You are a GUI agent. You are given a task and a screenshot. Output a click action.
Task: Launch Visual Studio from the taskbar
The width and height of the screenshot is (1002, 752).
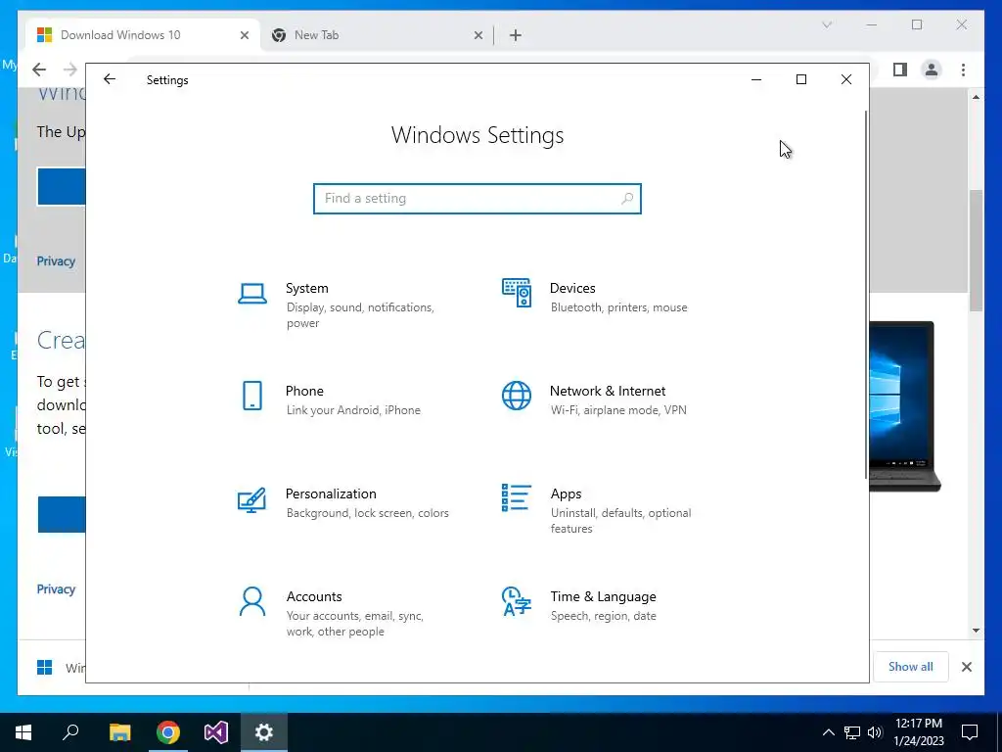pos(216,732)
